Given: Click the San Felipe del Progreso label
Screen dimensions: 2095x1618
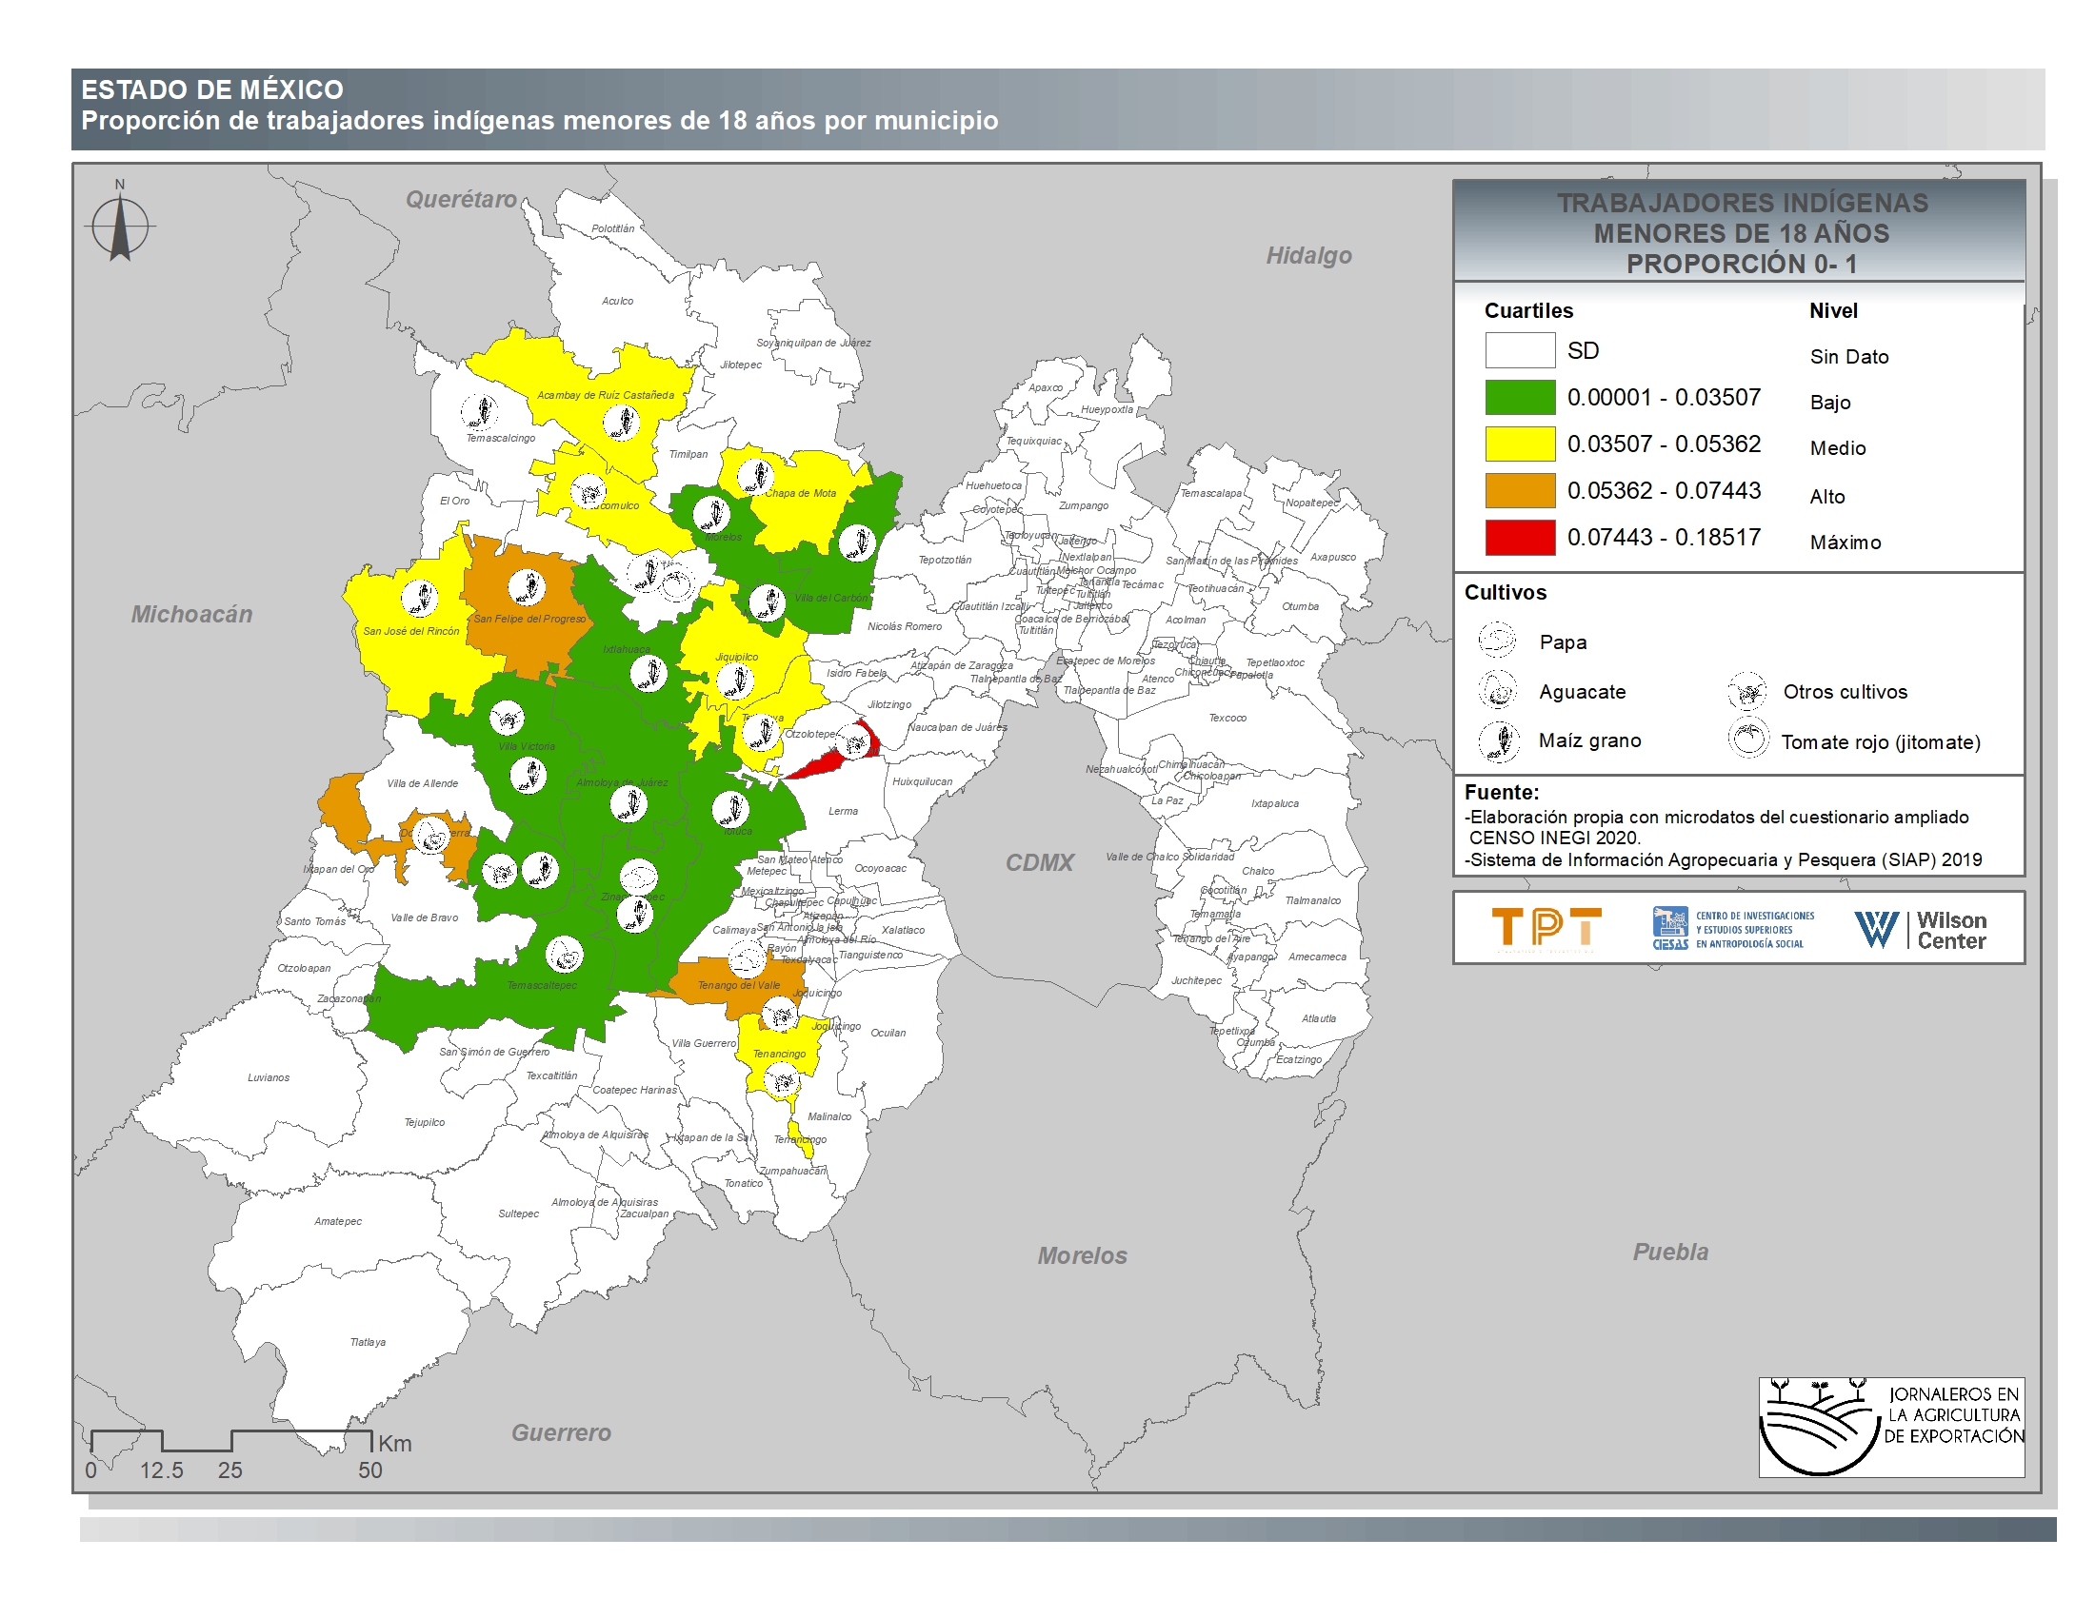Looking at the screenshot, I should (529, 619).
